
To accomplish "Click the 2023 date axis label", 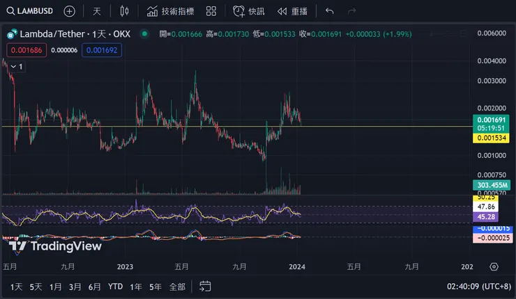I will [125, 267].
